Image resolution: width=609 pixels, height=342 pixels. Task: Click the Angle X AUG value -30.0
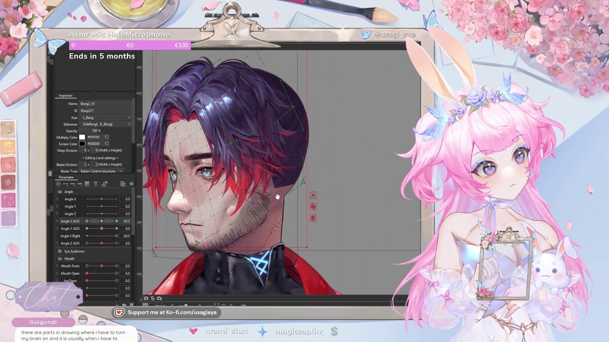pos(126,221)
